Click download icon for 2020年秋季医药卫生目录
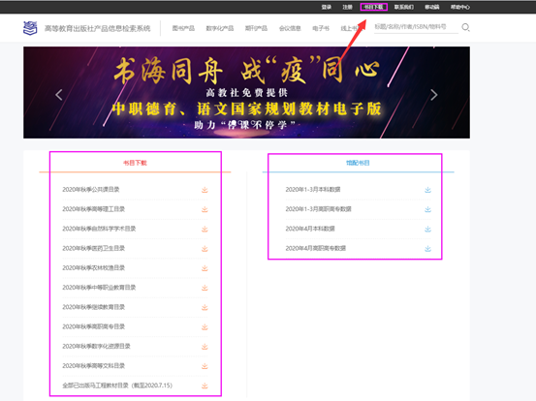The height and width of the screenshot is (401, 536). 205,248
